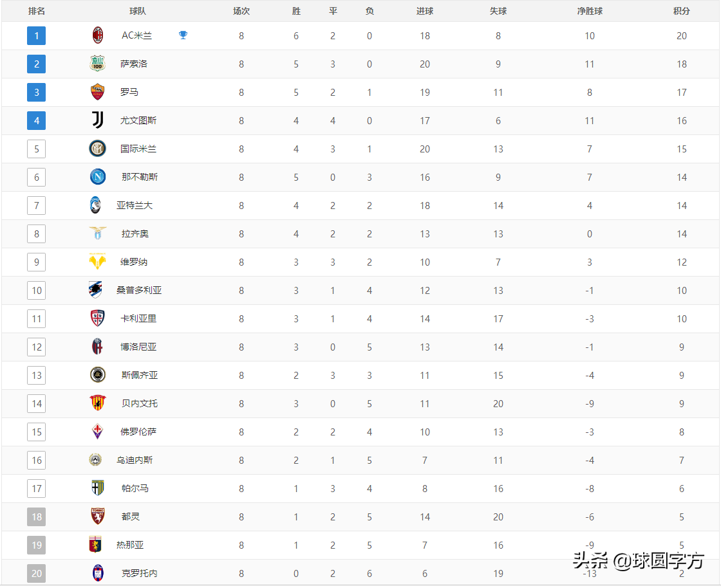This screenshot has width=721, height=586.
Task: Click the Lazio eagle crest
Action: pyautogui.click(x=97, y=233)
